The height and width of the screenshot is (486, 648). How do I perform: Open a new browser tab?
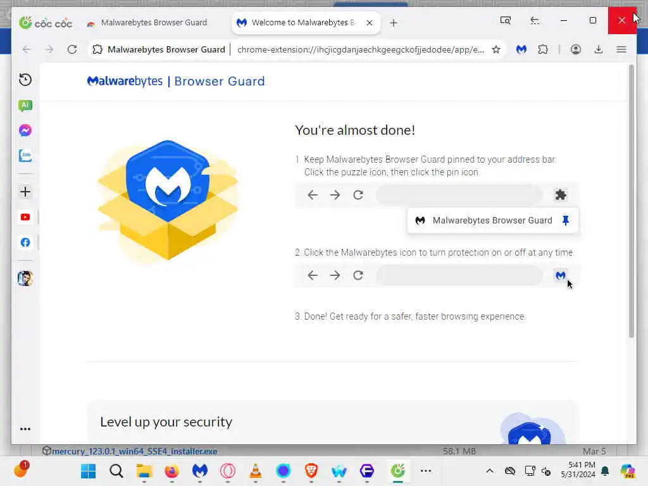tap(394, 23)
